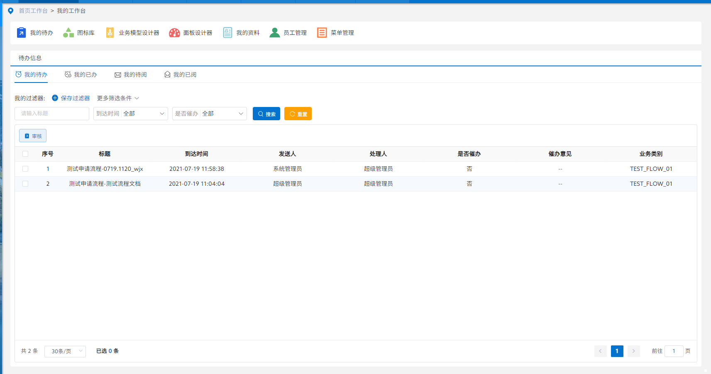Check the row 2 checkbox

point(25,184)
